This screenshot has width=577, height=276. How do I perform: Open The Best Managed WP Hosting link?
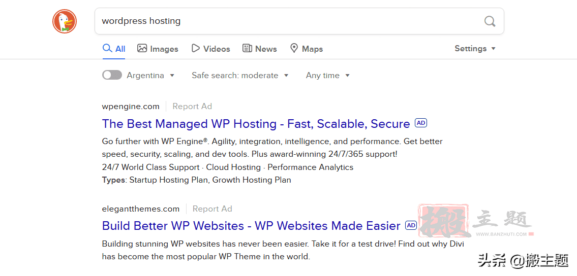[256, 124]
